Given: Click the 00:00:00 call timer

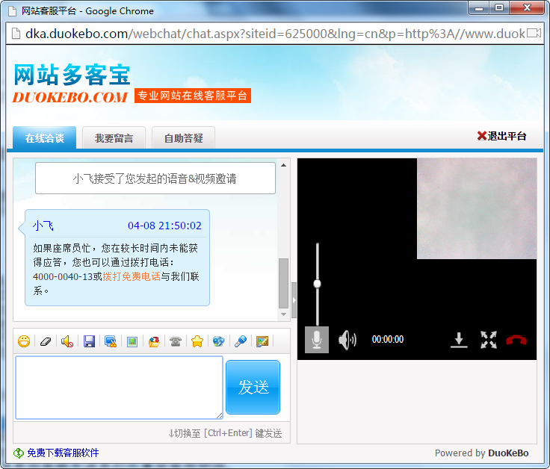Looking at the screenshot, I should (x=388, y=339).
